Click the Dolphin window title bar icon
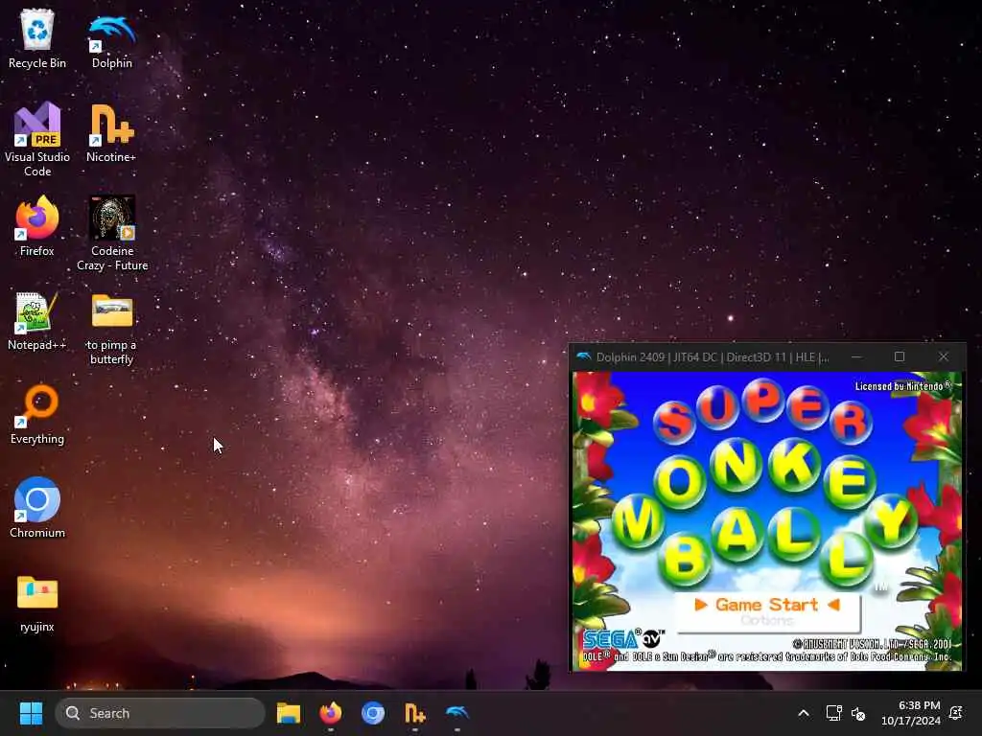The height and width of the screenshot is (736, 982). [584, 356]
